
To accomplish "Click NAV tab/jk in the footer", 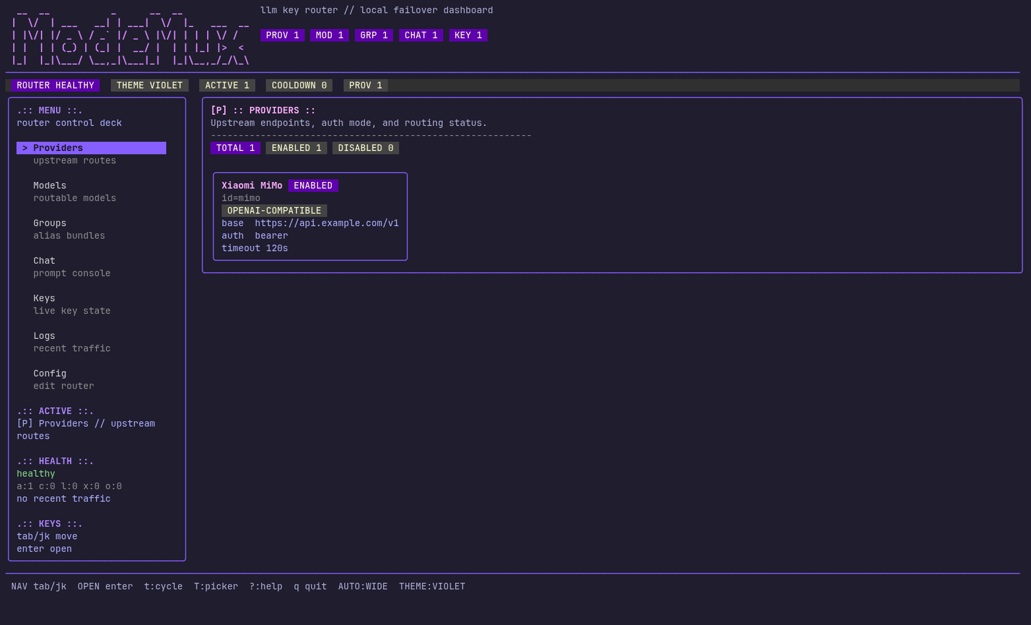I will 39,586.
